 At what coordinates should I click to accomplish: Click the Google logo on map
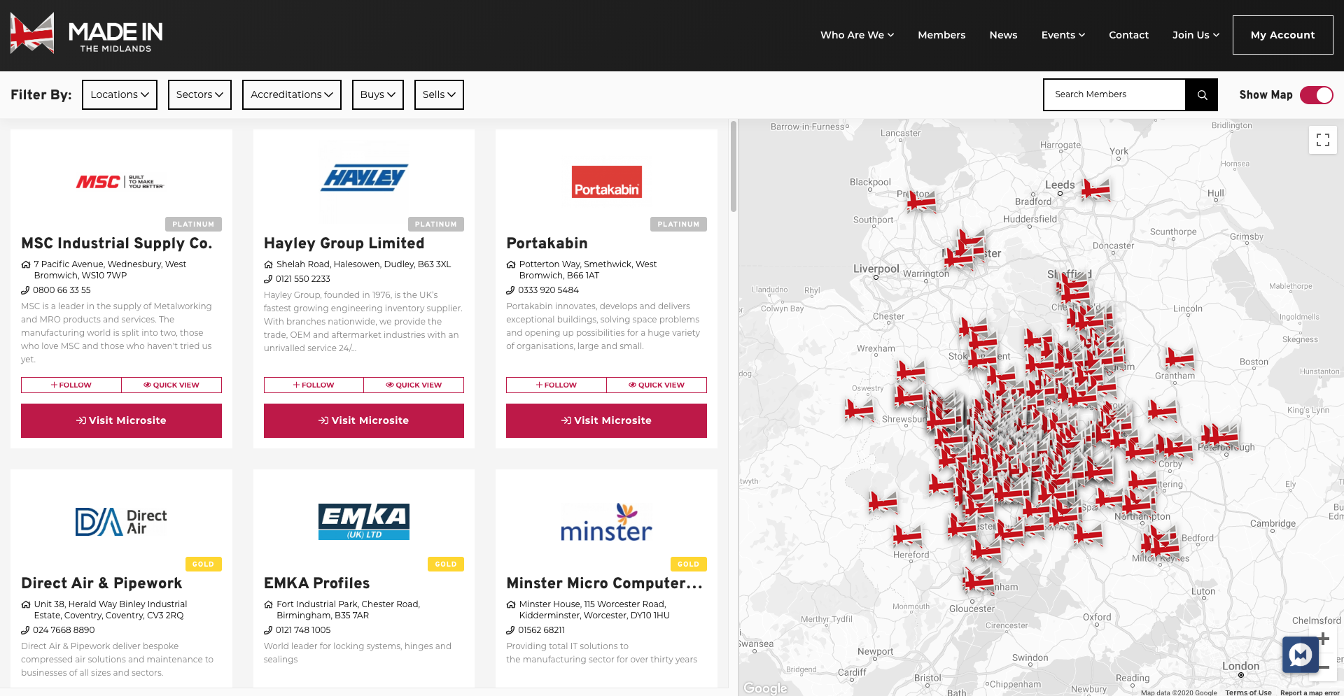tap(765, 688)
